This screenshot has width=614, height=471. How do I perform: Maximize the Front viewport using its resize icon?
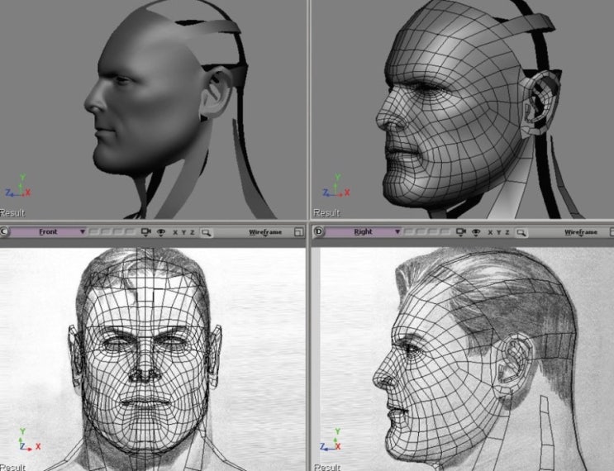pos(298,232)
